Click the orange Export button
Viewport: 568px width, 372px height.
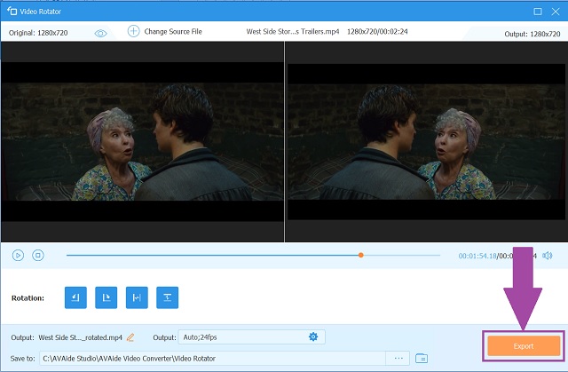524,346
